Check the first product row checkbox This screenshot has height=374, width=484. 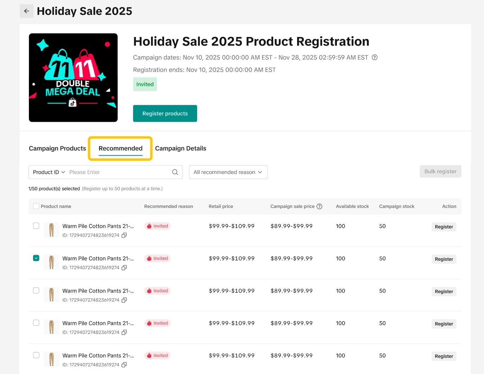(36, 226)
